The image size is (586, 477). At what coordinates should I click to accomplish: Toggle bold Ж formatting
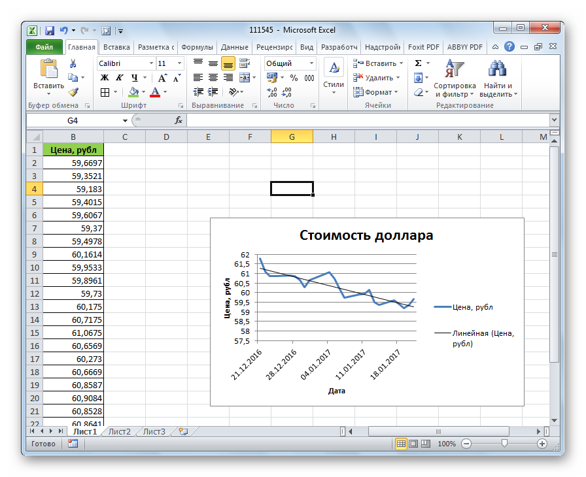(x=105, y=78)
